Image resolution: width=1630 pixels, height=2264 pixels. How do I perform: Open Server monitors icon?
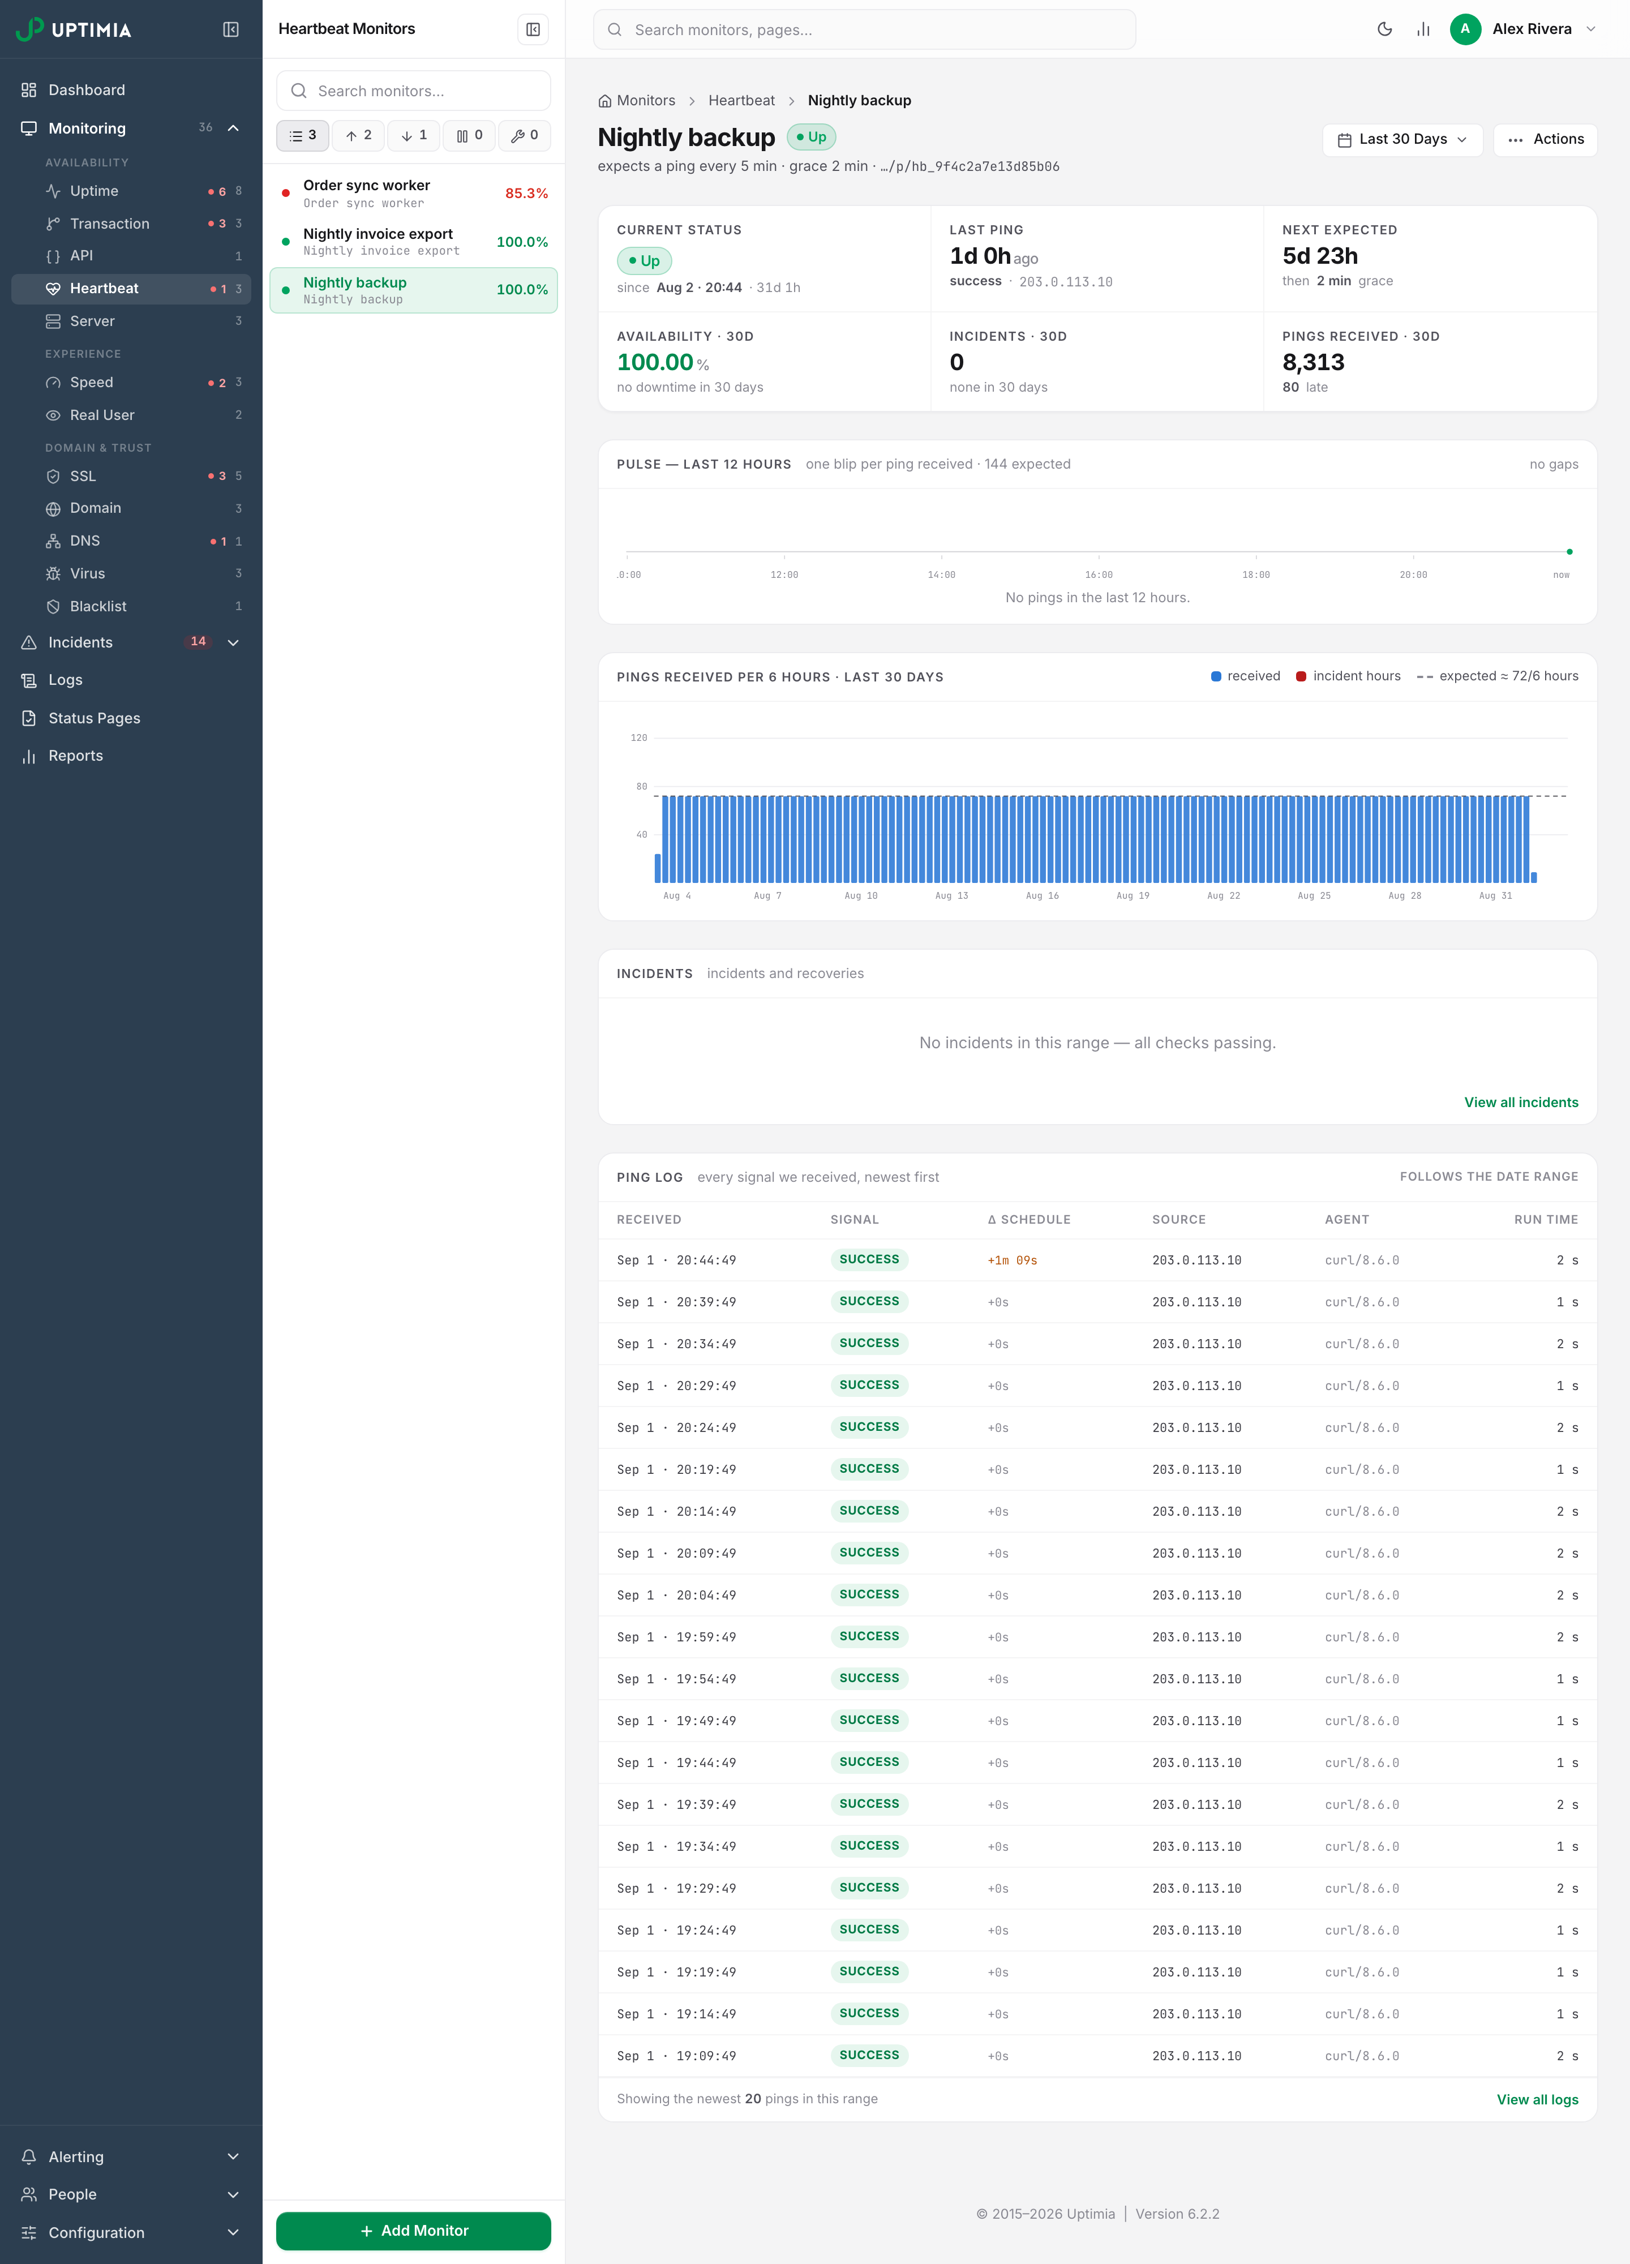53,321
